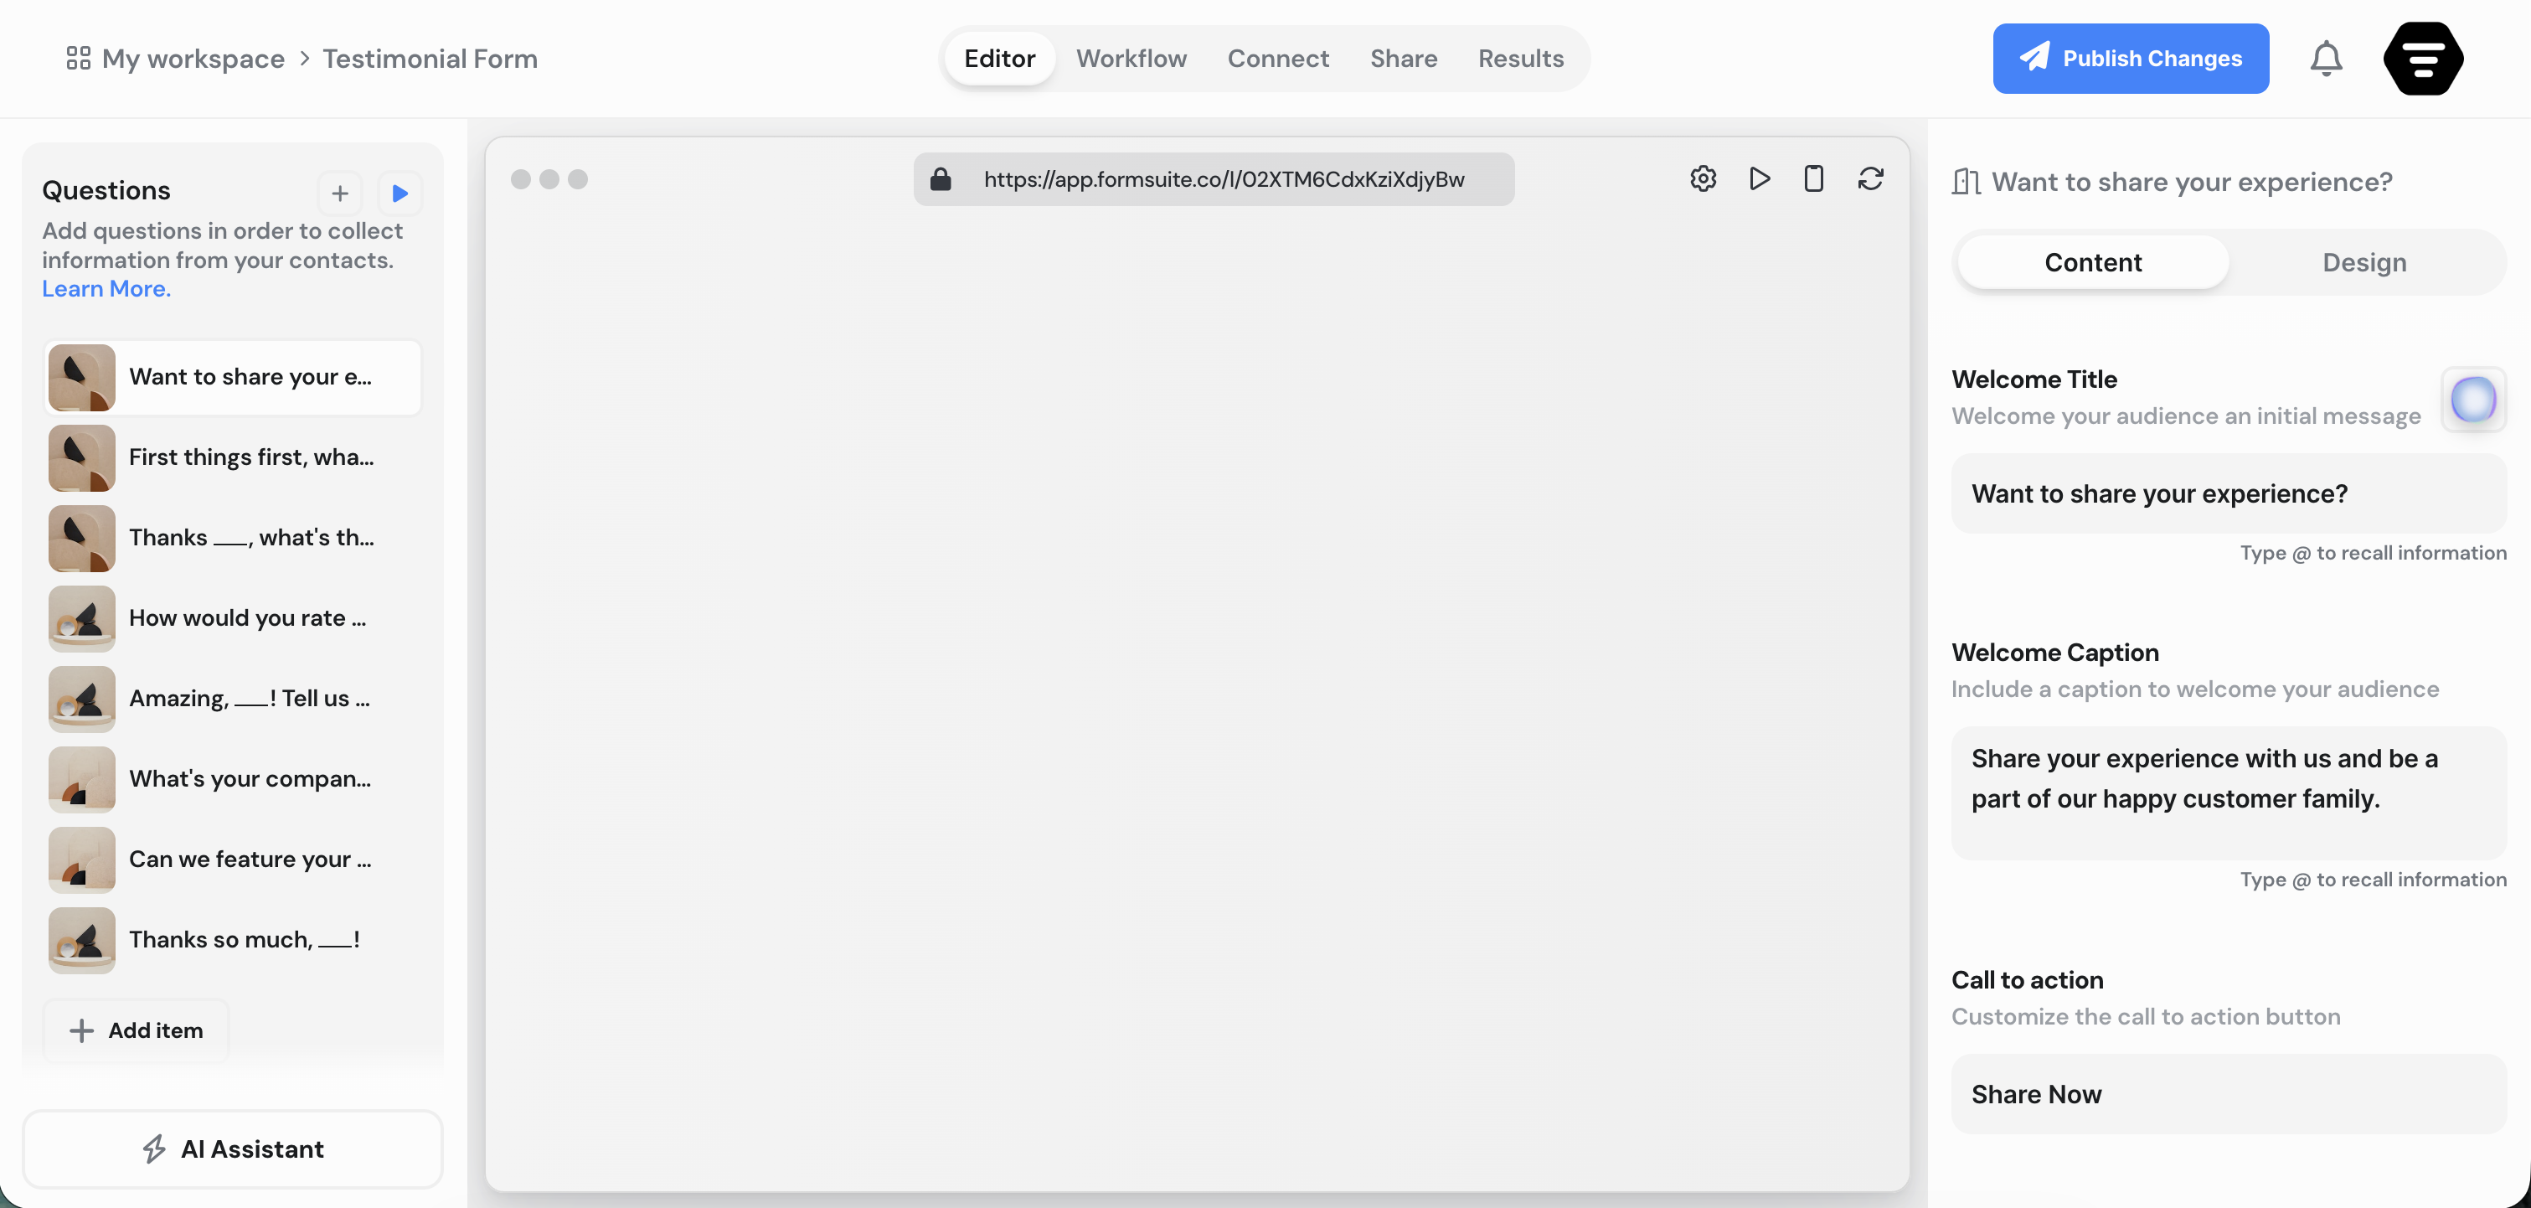
Task: Add a new question using the plus icon
Action: coord(339,193)
